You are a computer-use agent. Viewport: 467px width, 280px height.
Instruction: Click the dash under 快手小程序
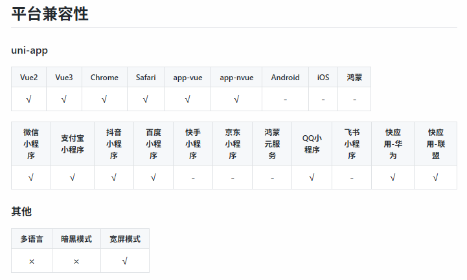193,178
